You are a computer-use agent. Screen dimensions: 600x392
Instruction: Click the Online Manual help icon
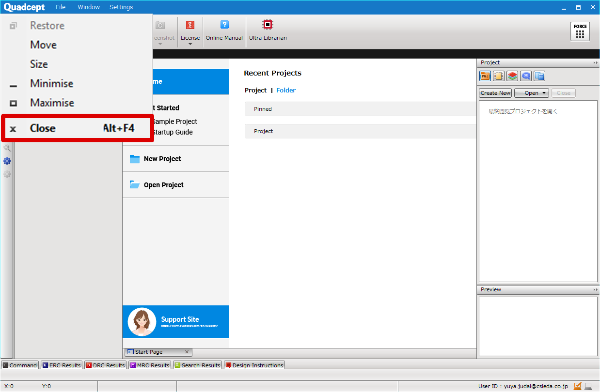pos(224,30)
